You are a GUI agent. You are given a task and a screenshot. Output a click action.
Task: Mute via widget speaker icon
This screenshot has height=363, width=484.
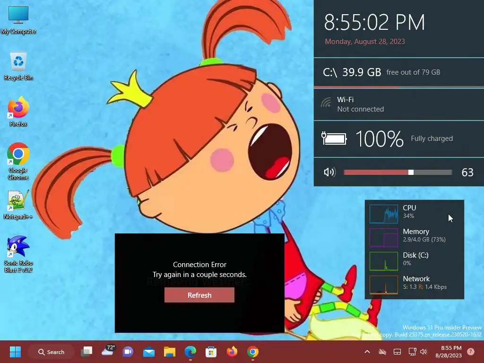click(x=329, y=172)
